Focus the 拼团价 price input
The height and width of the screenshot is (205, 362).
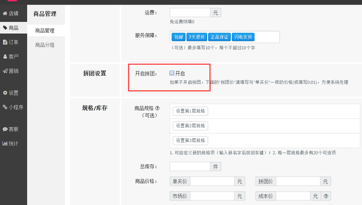[x=298, y=181]
